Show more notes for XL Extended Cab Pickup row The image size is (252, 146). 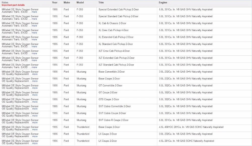click(x=34, y=40)
